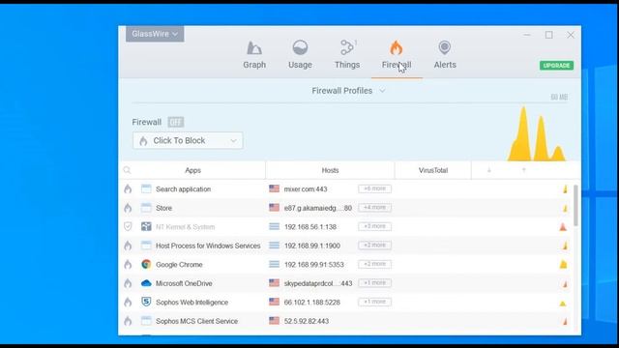Expand more hosts for NT Kernel & System
The height and width of the screenshot is (348, 619).
pos(374,226)
